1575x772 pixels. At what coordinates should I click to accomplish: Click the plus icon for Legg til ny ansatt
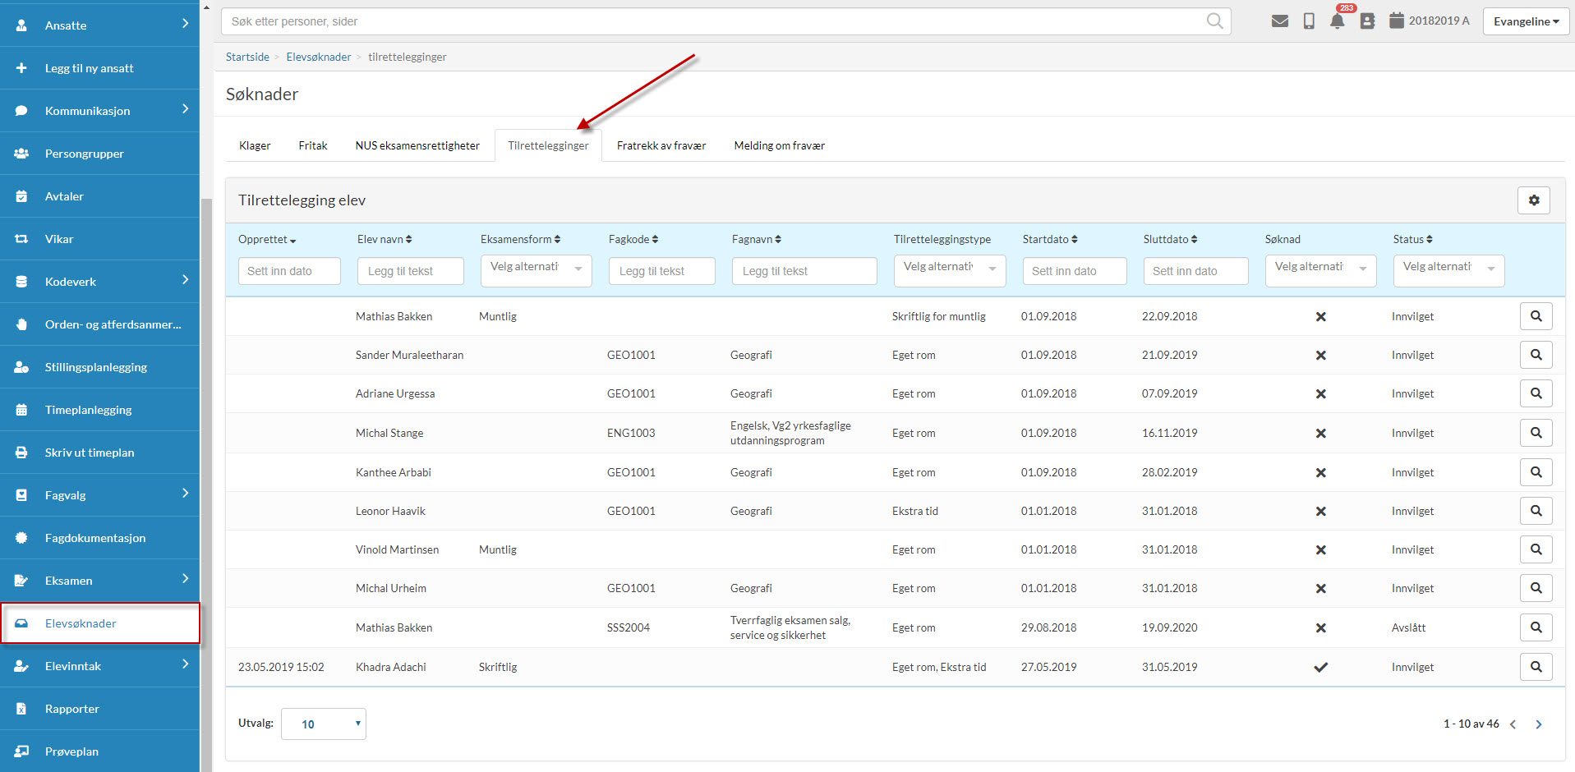pyautogui.click(x=21, y=68)
